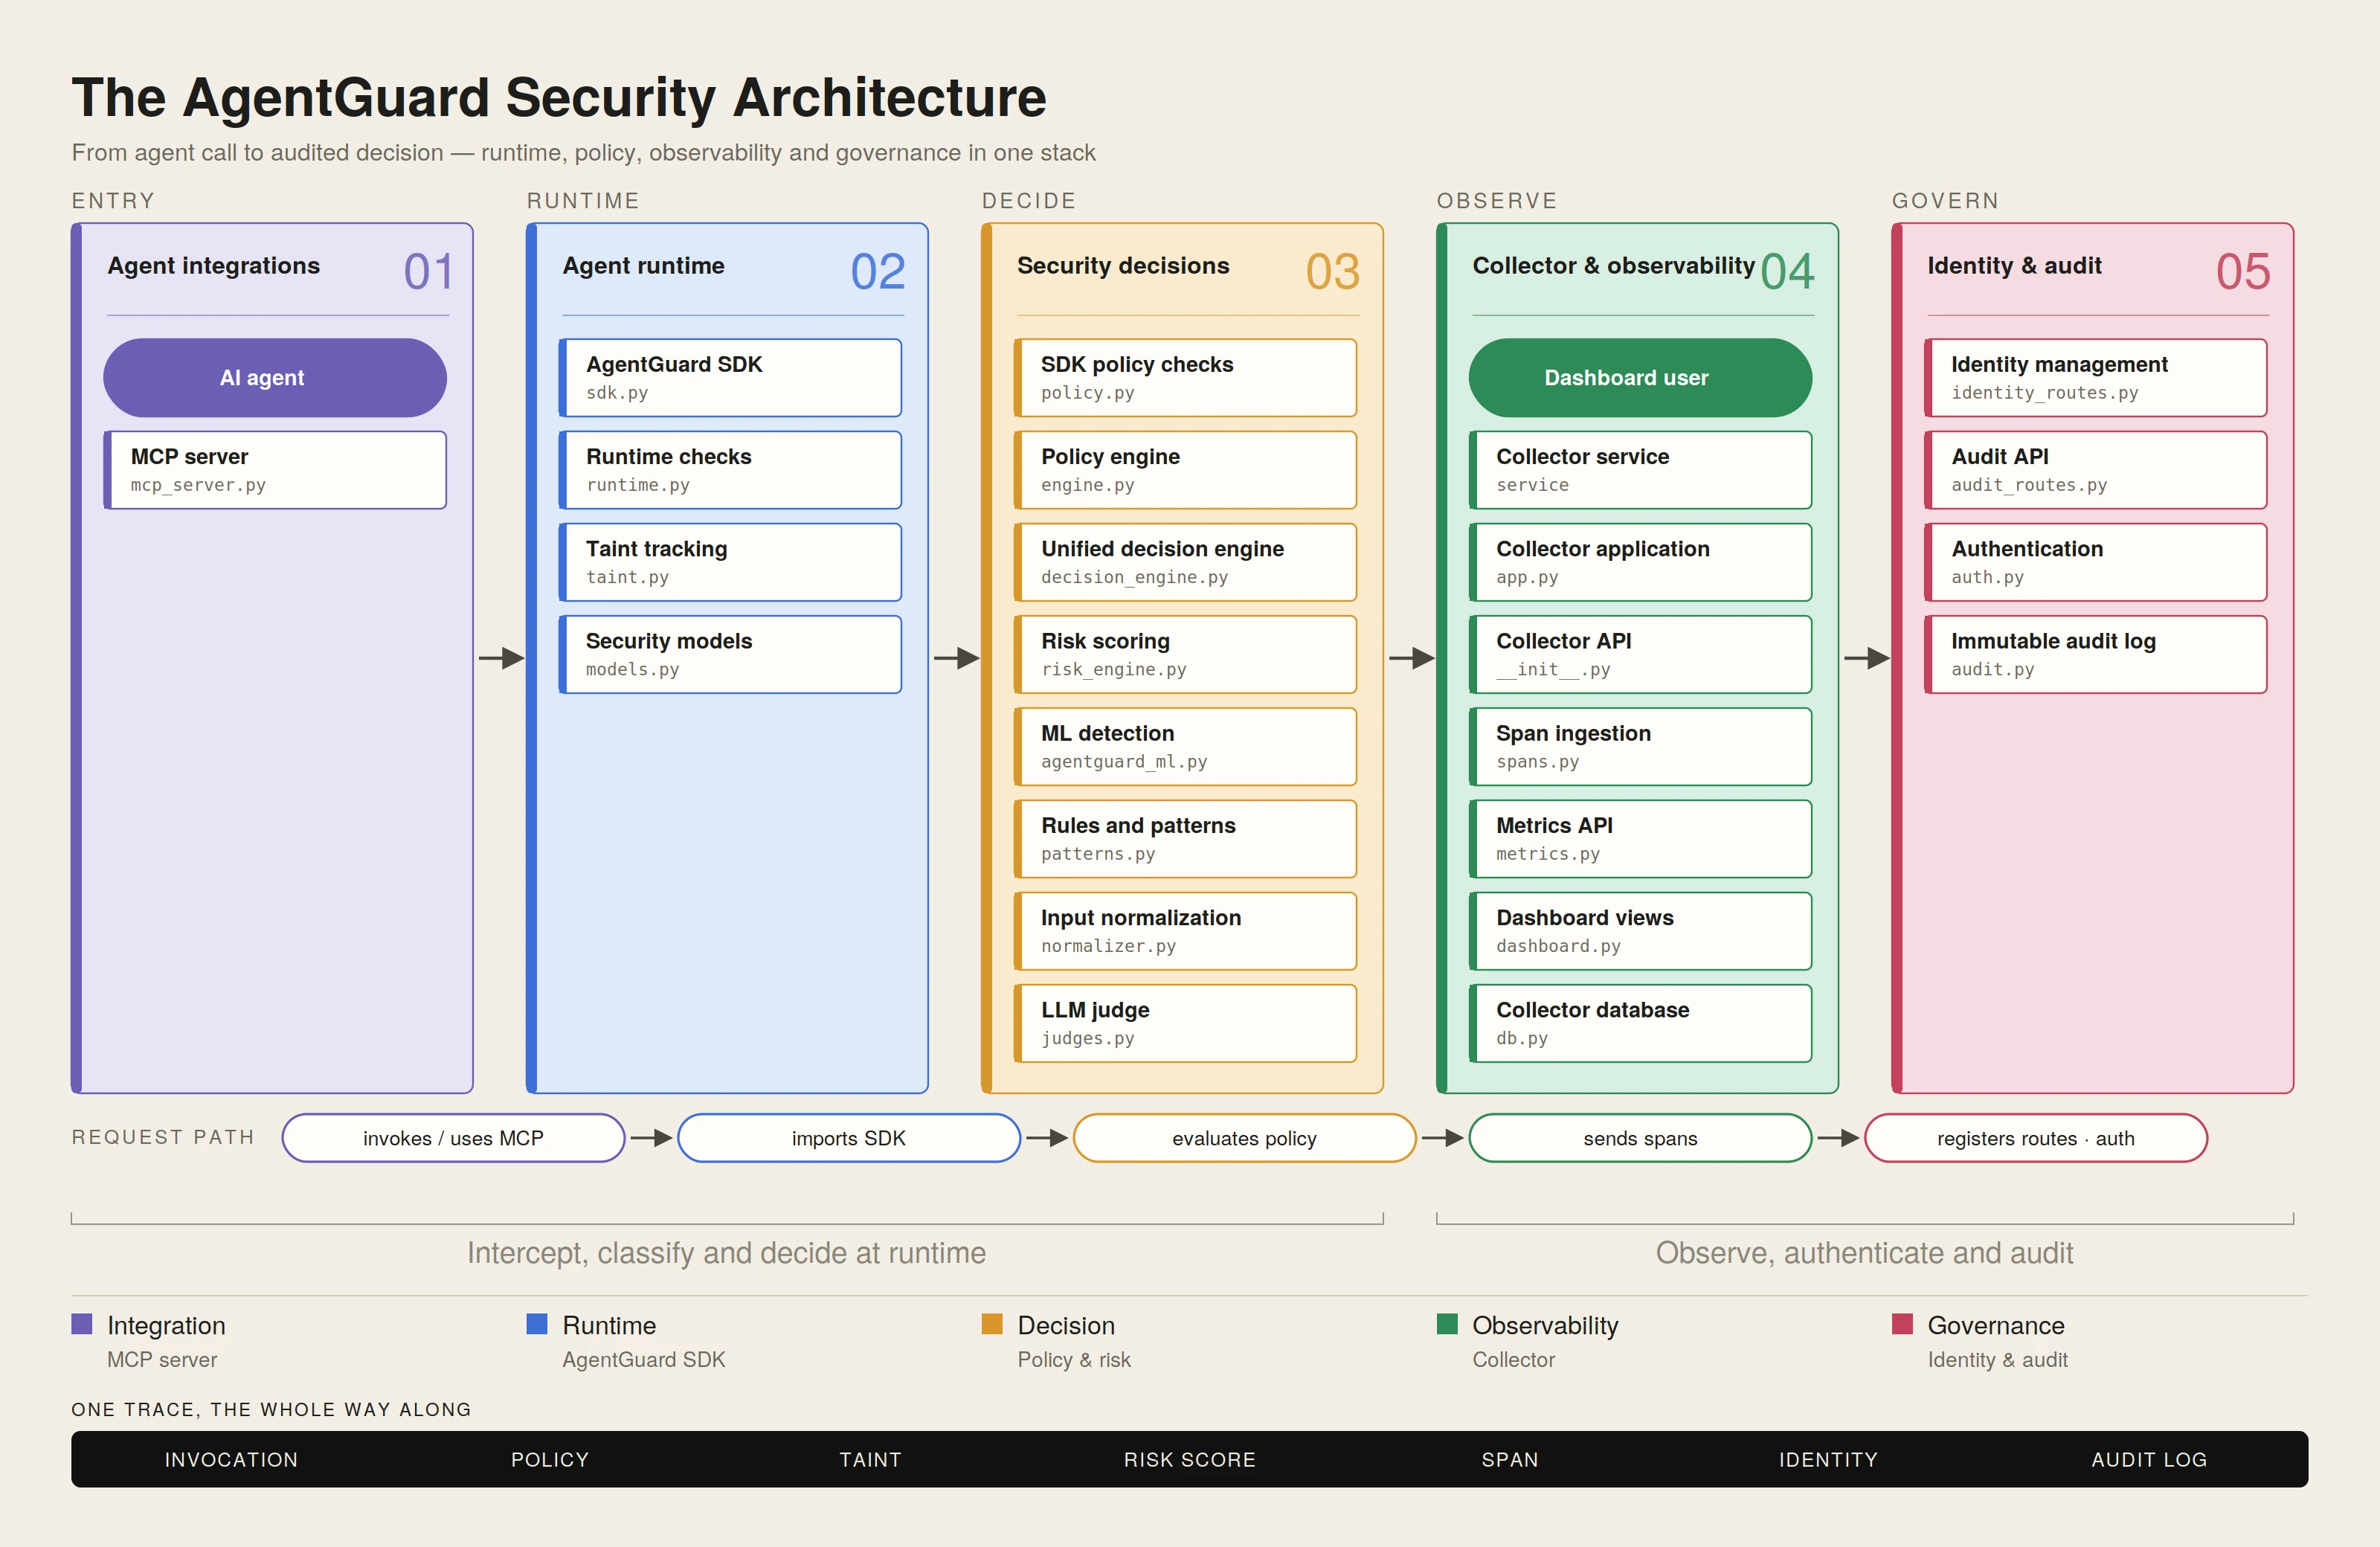Click the blue Runtime legend swatch
The image size is (2380, 1547).
tap(537, 1324)
